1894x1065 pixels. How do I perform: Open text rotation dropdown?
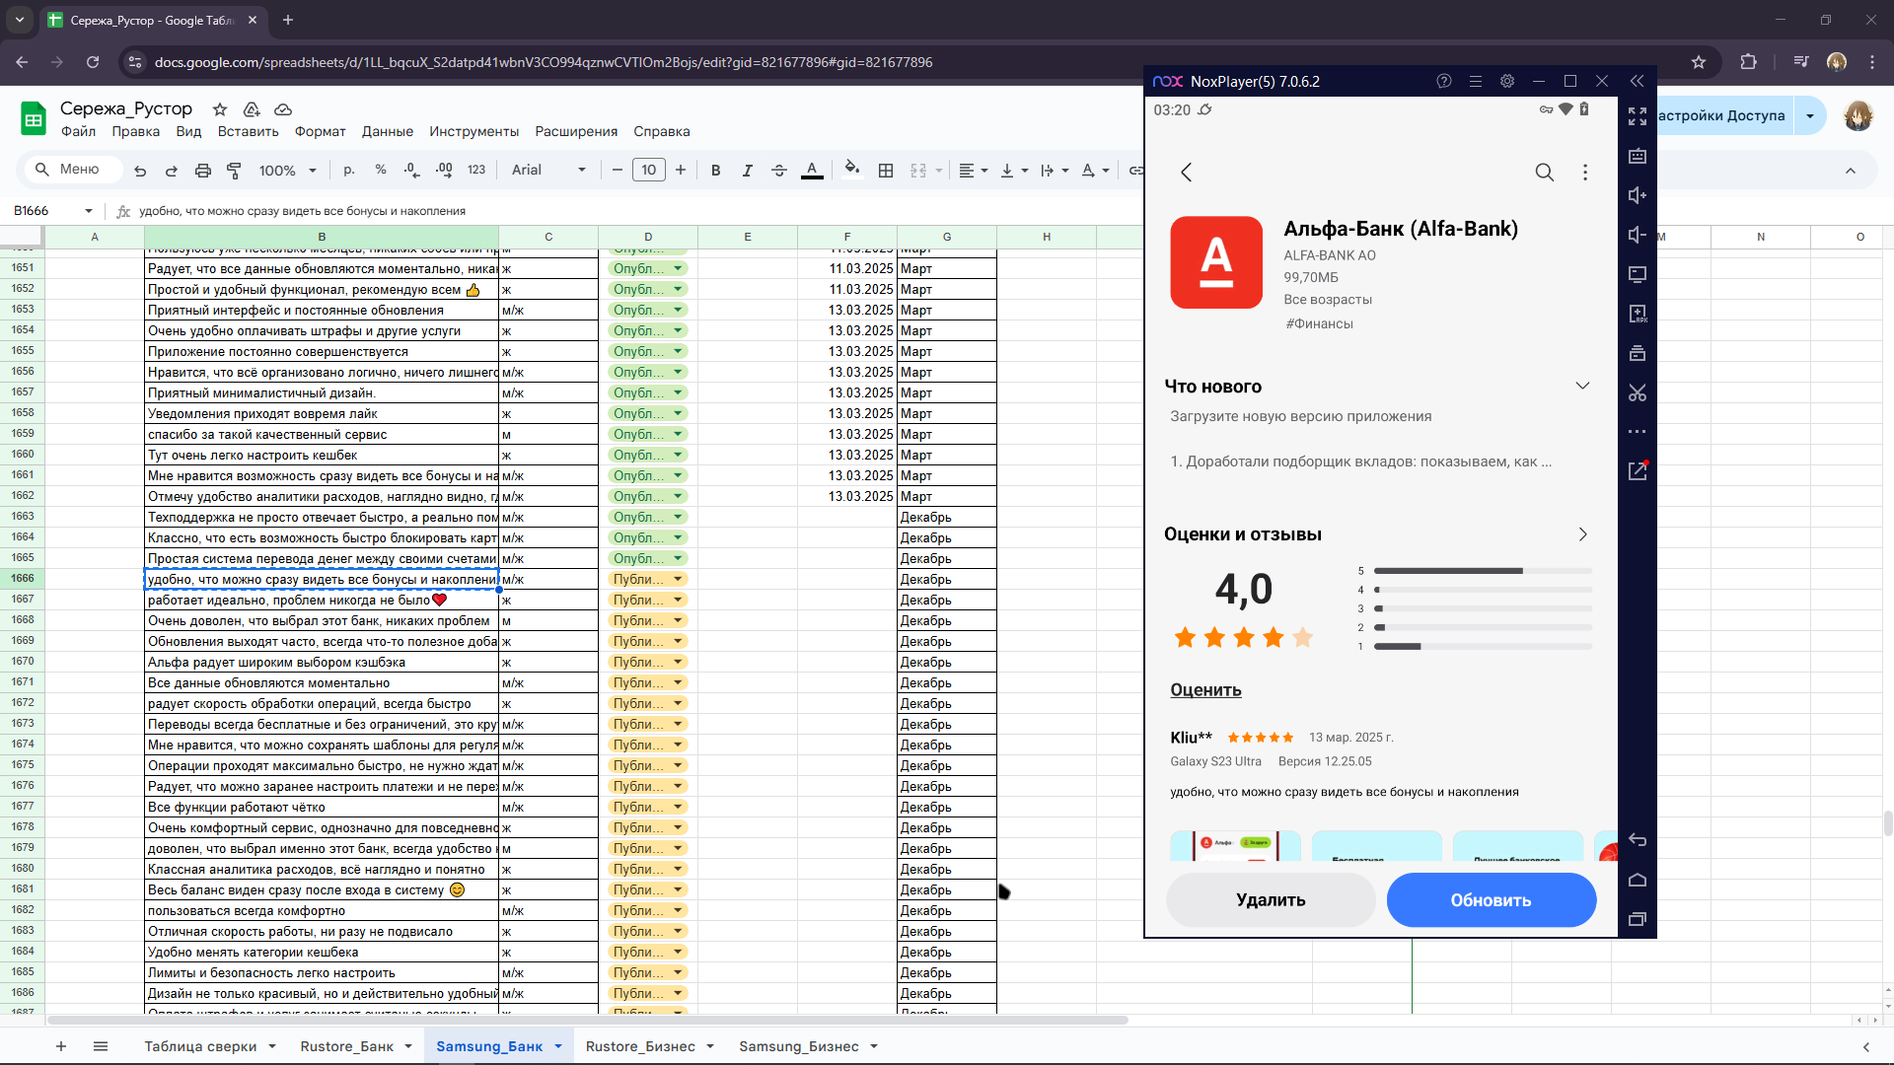[x=1095, y=171]
